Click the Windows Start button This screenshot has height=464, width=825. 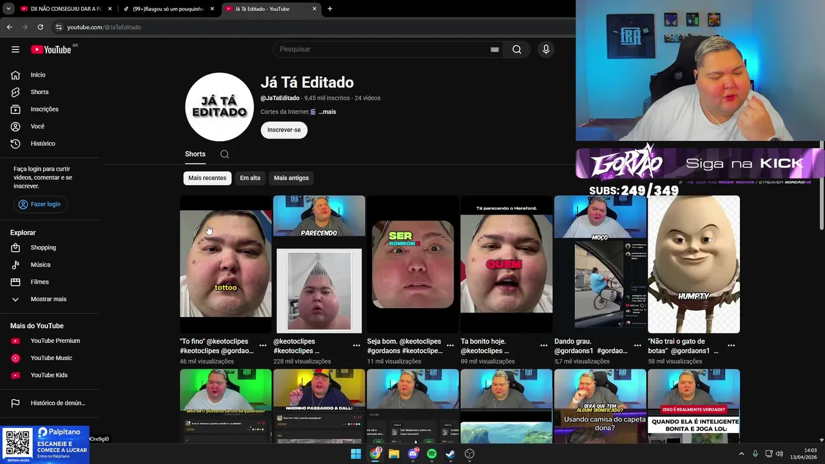[356, 454]
